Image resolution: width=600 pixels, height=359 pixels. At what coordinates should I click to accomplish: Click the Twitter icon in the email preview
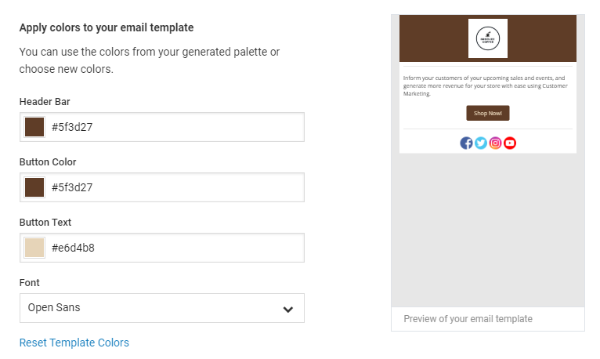(481, 143)
